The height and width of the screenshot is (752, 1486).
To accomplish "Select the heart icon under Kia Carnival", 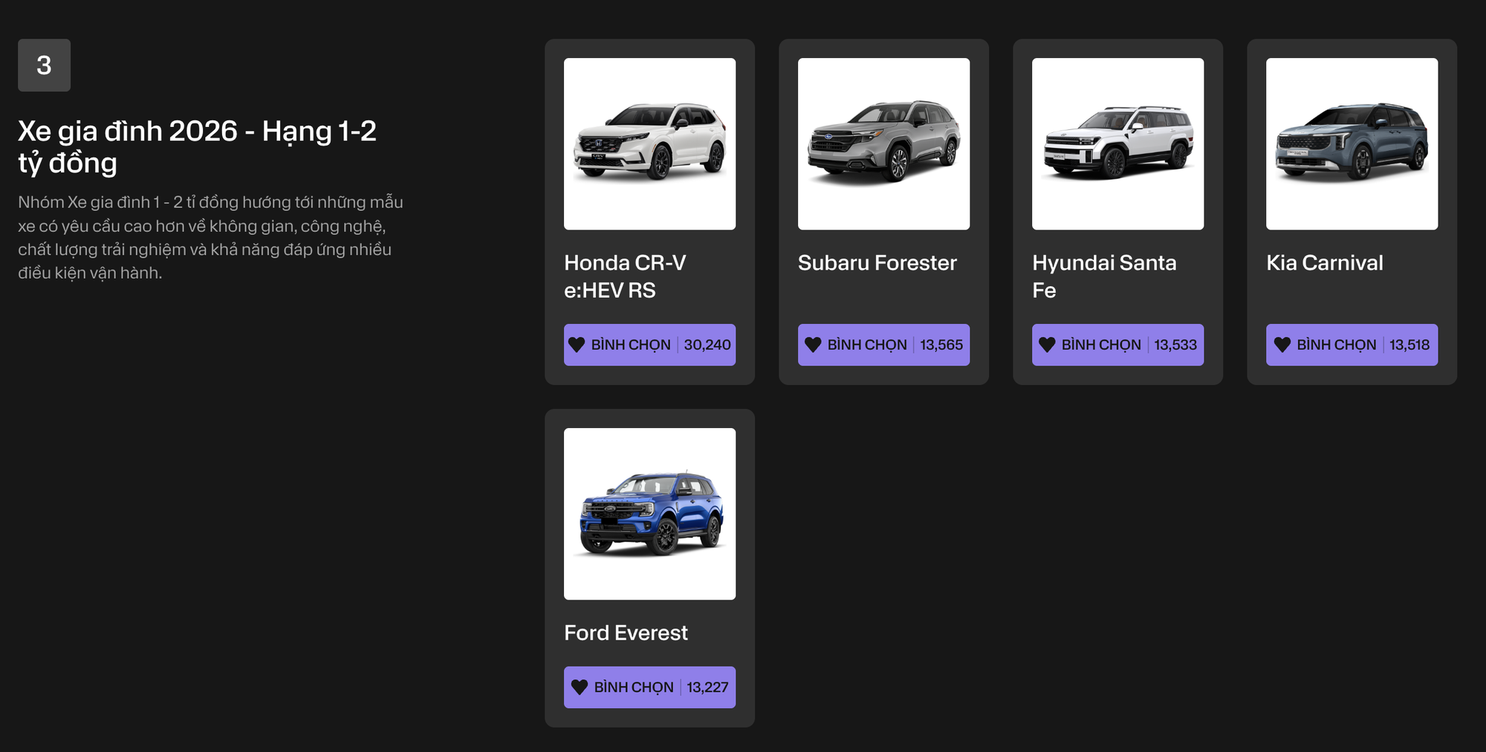I will click(1282, 345).
